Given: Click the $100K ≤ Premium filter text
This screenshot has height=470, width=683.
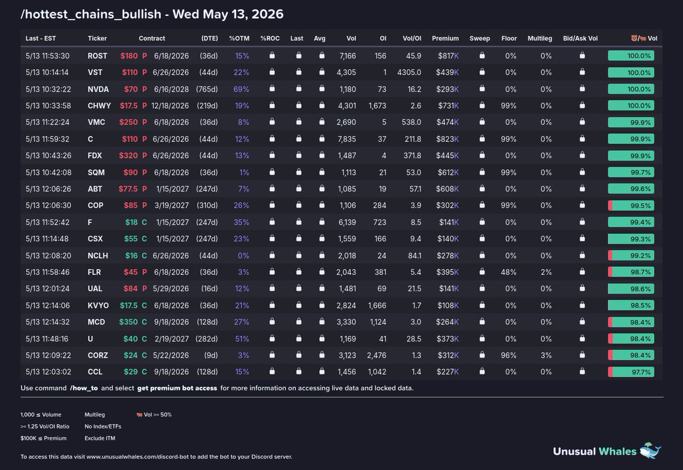Looking at the screenshot, I should (43, 438).
